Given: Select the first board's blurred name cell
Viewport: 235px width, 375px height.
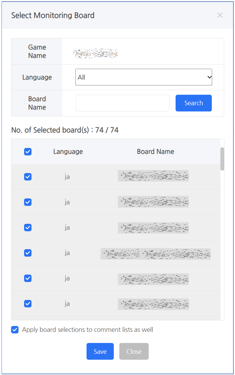Looking at the screenshot, I should point(153,176).
